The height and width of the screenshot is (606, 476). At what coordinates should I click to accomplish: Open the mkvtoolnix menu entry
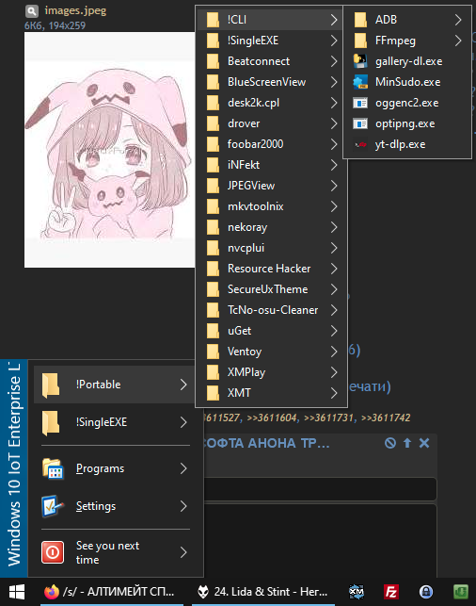pyautogui.click(x=272, y=206)
